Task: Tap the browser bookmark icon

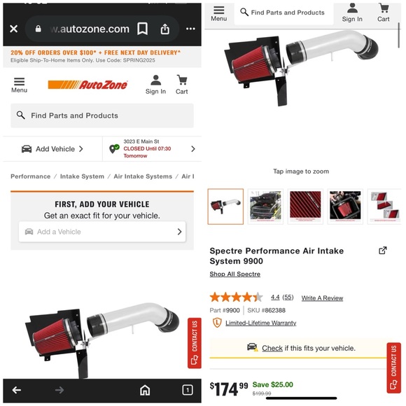Action: tap(142, 29)
